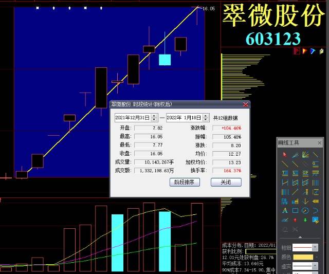Viewport: 329px width, 274px height.
Task: Adjust end date with stepper arrows
Action: (206, 118)
